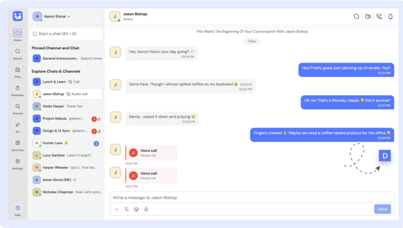The image size is (403, 228).
Task: Click Jason Bishop's avatar in the header
Action: click(115, 17)
